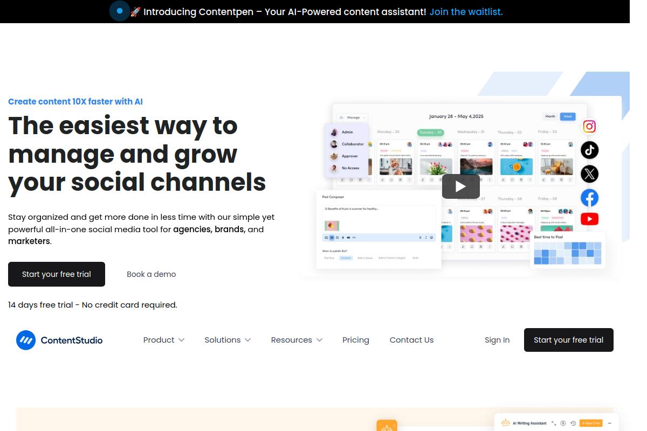Click 'Create content 10X faster with AI' tagline
The width and height of the screenshot is (647, 431).
[x=75, y=101]
